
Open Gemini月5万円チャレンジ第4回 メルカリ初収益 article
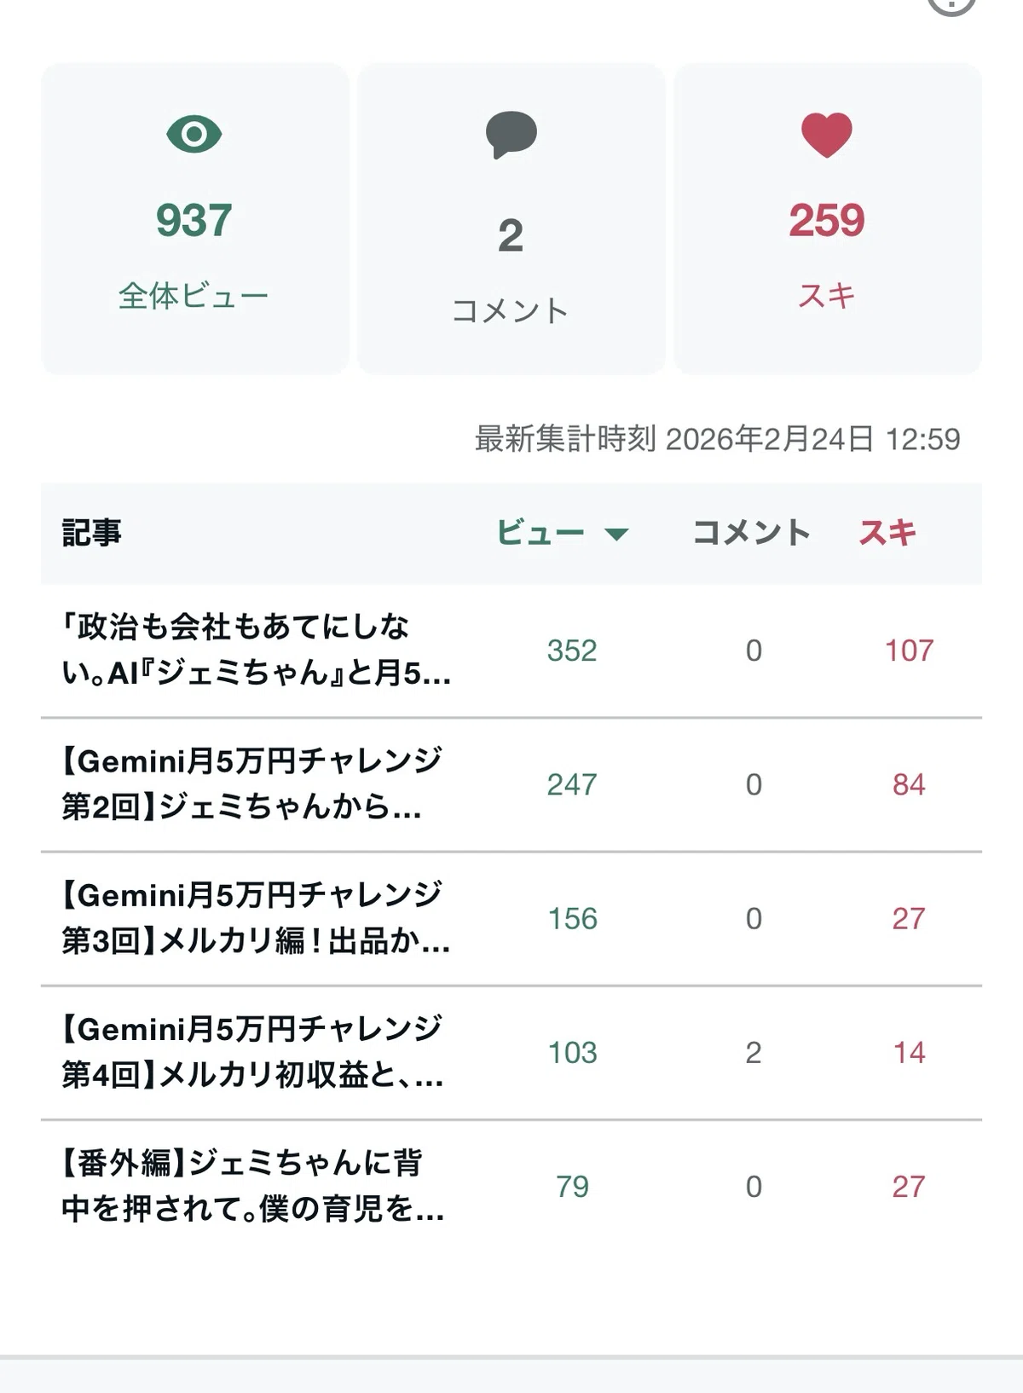pos(252,1052)
